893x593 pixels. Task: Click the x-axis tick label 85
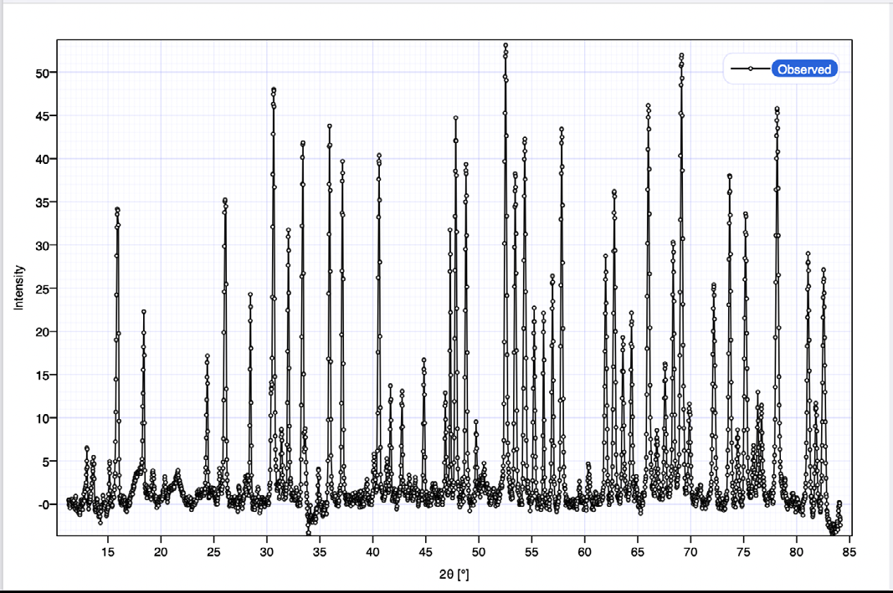tap(849, 551)
